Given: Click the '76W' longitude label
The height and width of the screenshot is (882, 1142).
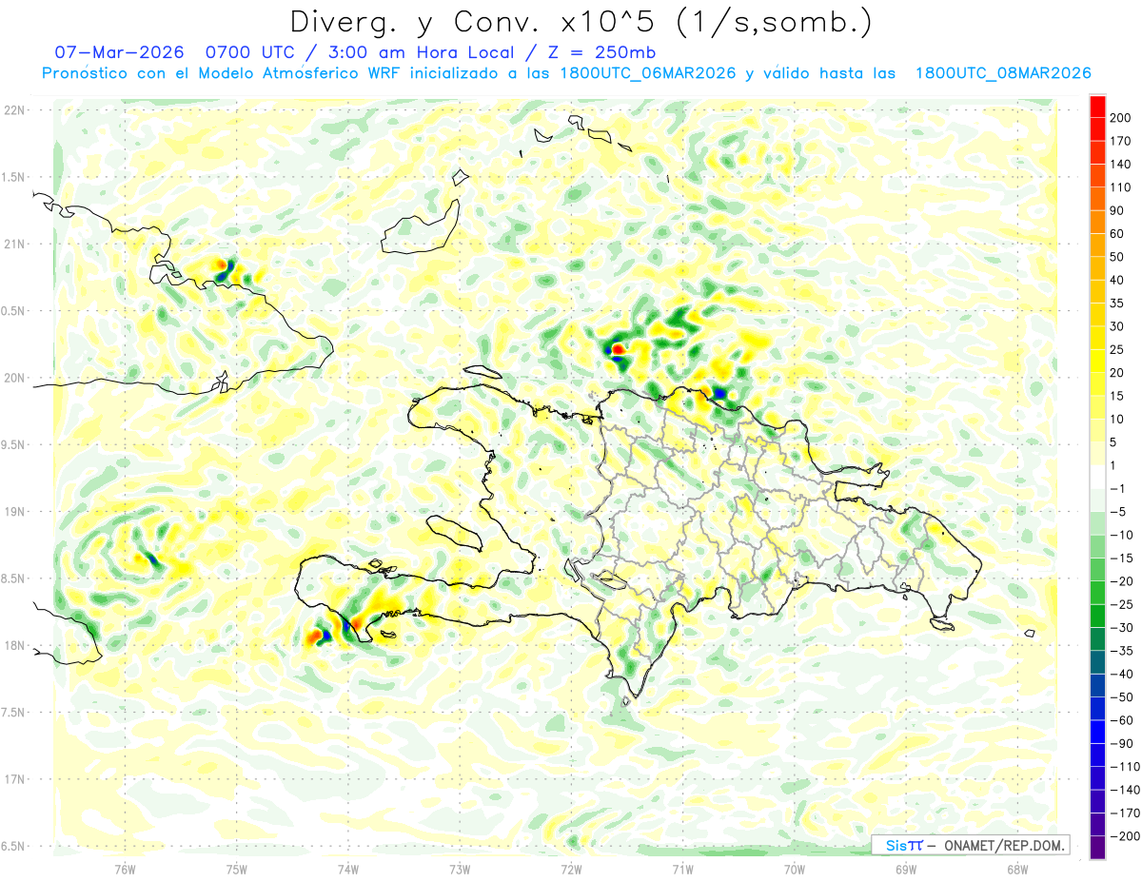Looking at the screenshot, I should [x=126, y=870].
